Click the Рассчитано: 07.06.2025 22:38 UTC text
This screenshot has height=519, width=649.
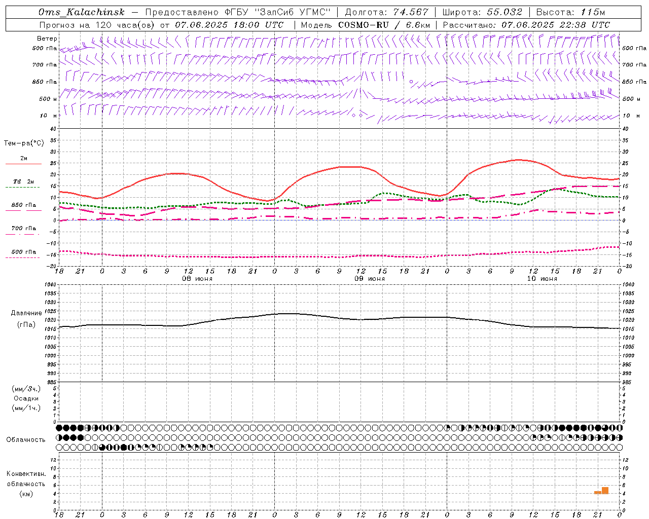(526, 25)
